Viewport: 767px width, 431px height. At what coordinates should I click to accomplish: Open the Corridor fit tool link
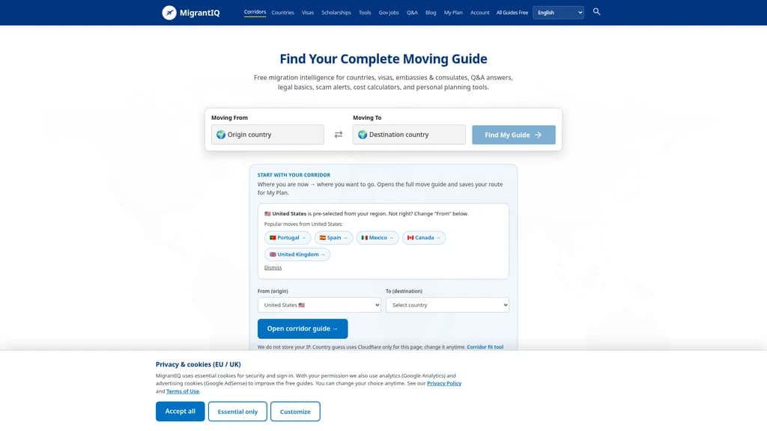point(485,347)
